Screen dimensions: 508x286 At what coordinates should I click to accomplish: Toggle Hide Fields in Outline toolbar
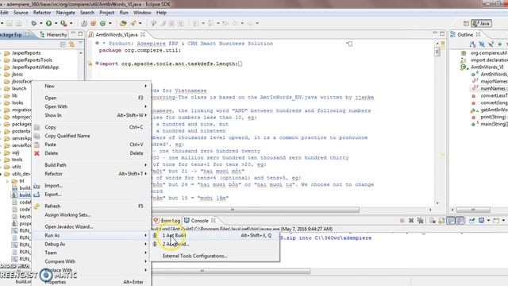click(x=482, y=44)
